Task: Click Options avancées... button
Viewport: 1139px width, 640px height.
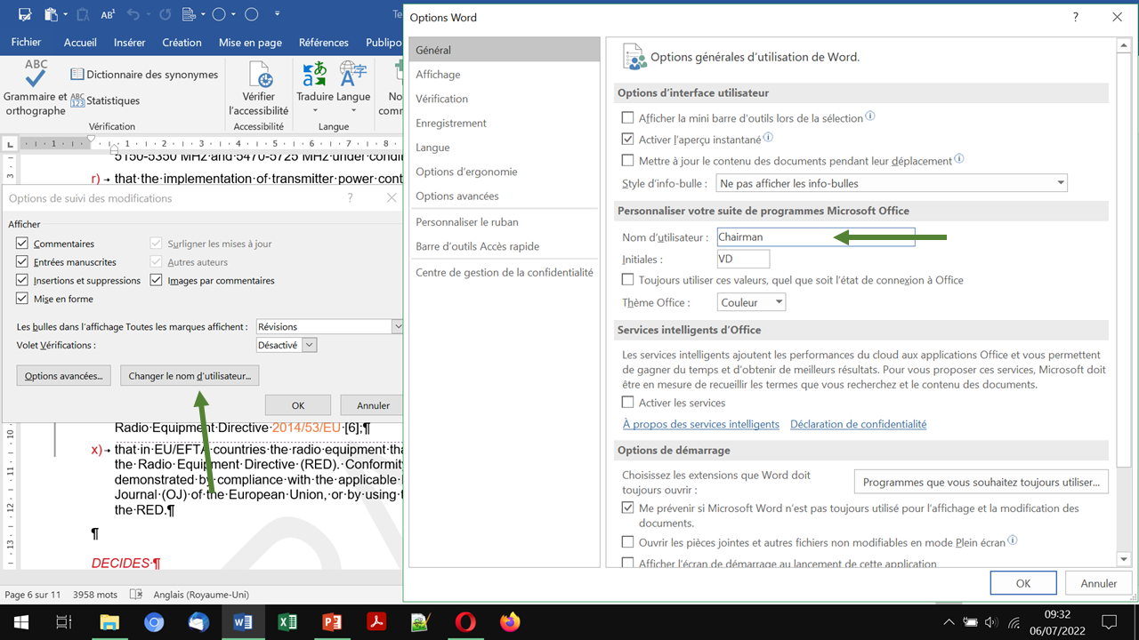Action: [x=64, y=376]
